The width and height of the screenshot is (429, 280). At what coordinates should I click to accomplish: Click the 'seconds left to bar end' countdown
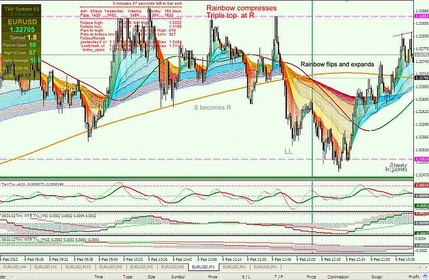click(x=147, y=3)
